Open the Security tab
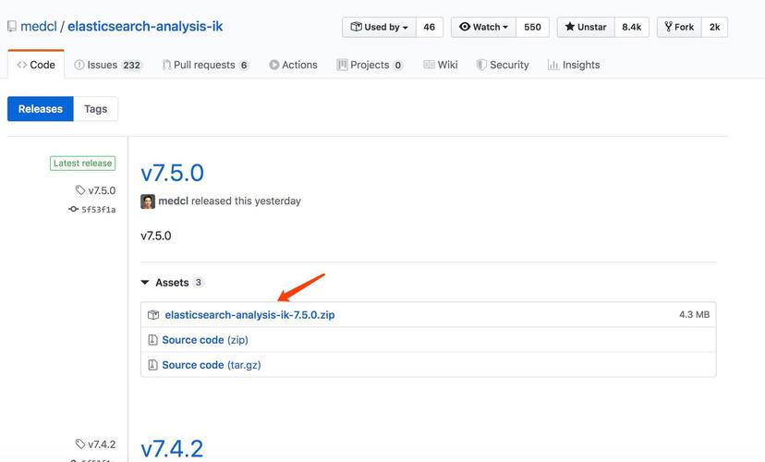The width and height of the screenshot is (765, 462). [x=503, y=65]
